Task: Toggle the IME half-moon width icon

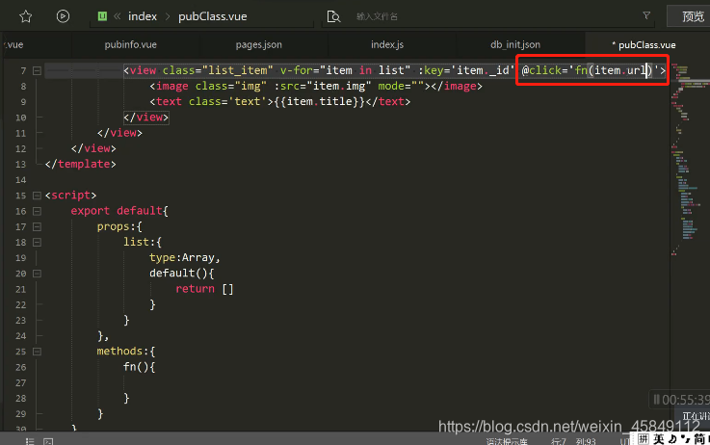Action: click(672, 438)
